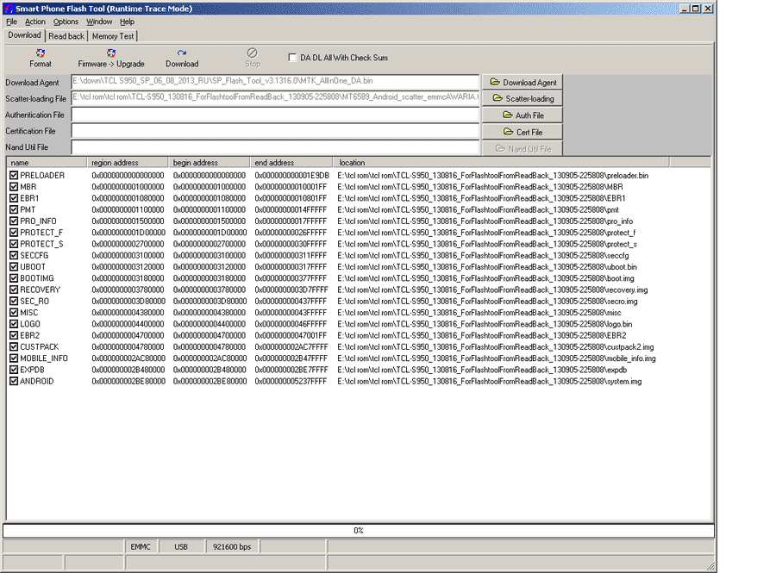
Task: Uncheck the LOGO partition
Action: (14, 324)
